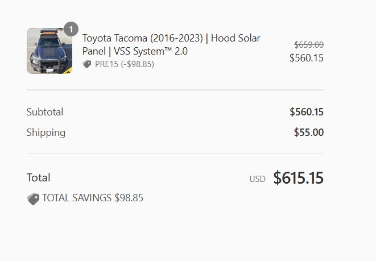Viewport: 376px width, 261px height.
Task: Click the quantity badge showing 1
Action: point(71,29)
